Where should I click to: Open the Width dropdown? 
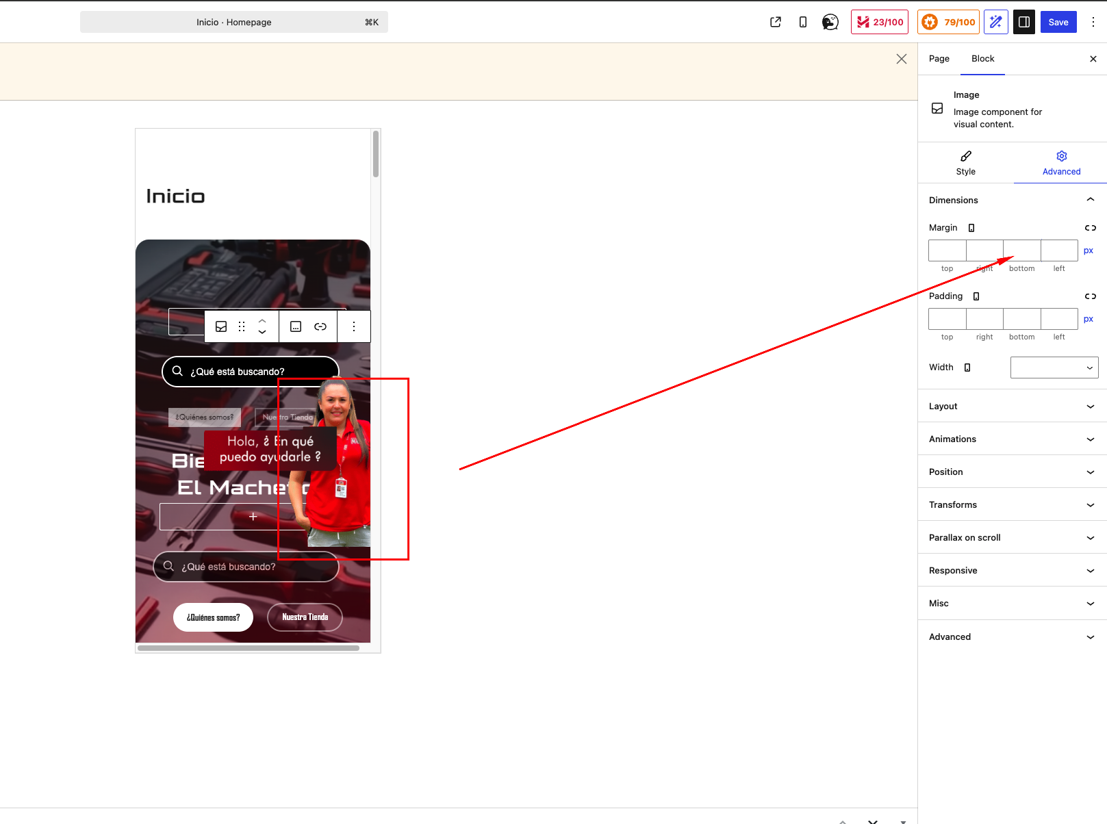pos(1054,368)
